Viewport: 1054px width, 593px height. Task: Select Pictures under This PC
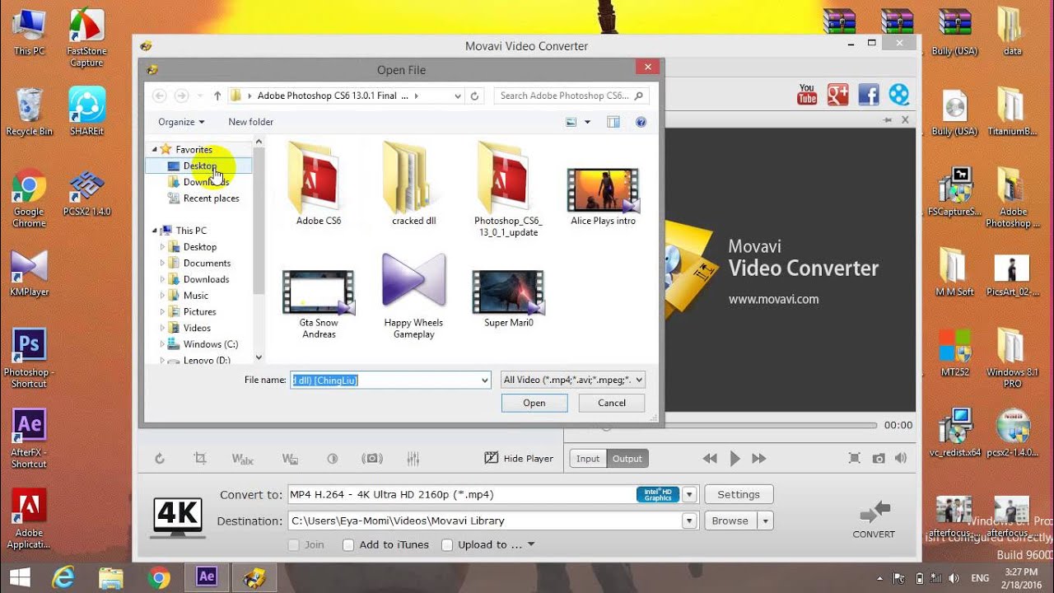(192, 312)
